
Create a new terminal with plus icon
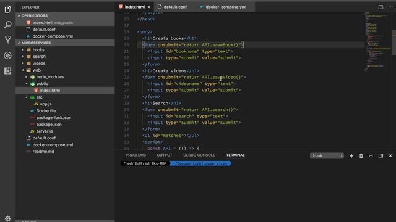click(x=351, y=156)
